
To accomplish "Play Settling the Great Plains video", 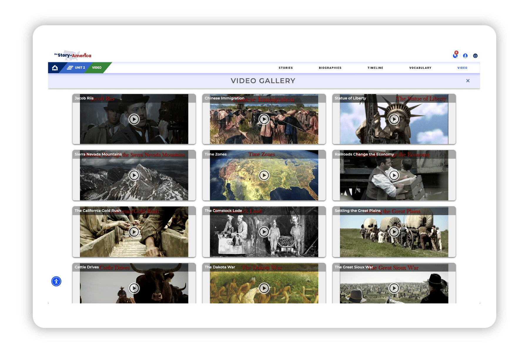I will [394, 232].
